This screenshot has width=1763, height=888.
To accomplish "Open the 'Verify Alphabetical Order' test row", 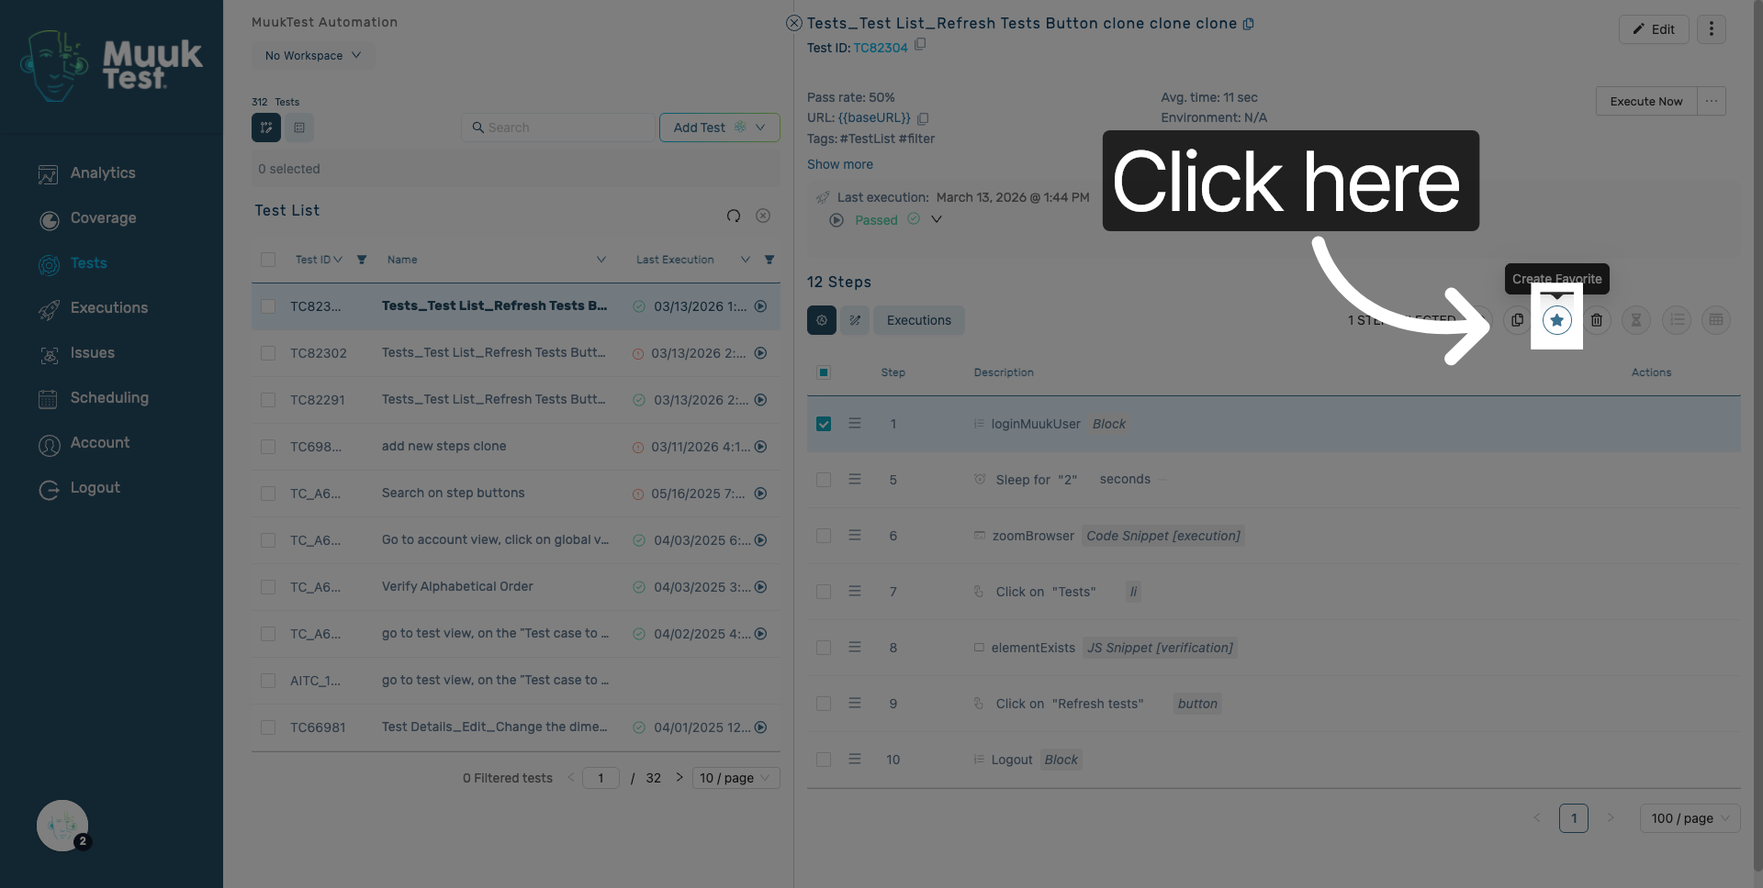I will (516, 587).
